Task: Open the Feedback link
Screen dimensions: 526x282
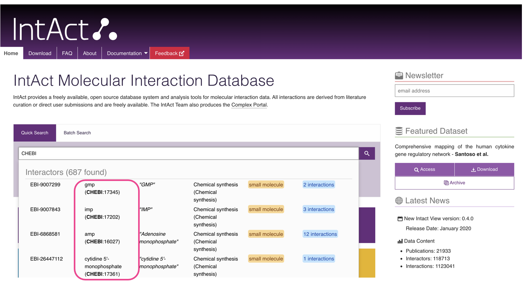Action: [169, 53]
